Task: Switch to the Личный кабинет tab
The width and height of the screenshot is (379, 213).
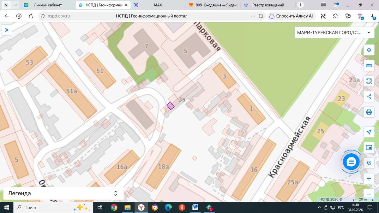Action: point(48,5)
